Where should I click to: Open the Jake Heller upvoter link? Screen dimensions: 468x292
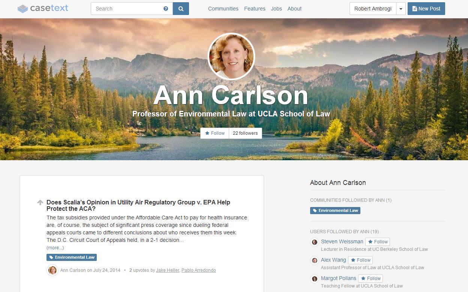tap(168, 270)
